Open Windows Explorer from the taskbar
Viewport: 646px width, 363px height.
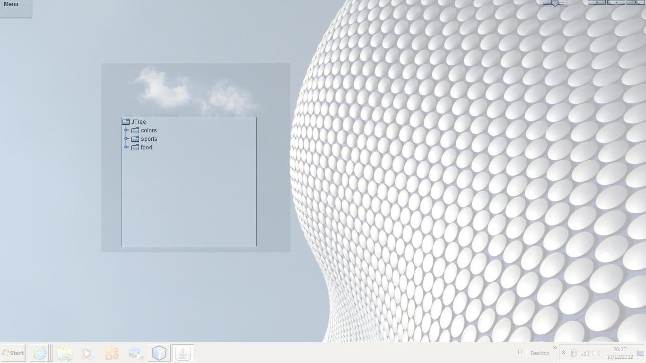point(65,353)
